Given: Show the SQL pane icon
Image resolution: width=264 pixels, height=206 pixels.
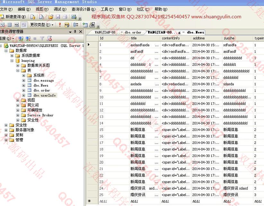Looking at the screenshot, I should pos(16,25).
